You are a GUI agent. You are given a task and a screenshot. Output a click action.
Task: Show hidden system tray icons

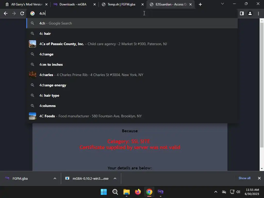pyautogui.click(x=216, y=192)
